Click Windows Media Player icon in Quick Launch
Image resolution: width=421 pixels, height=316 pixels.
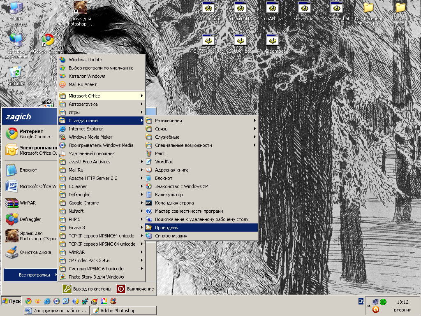(56, 301)
